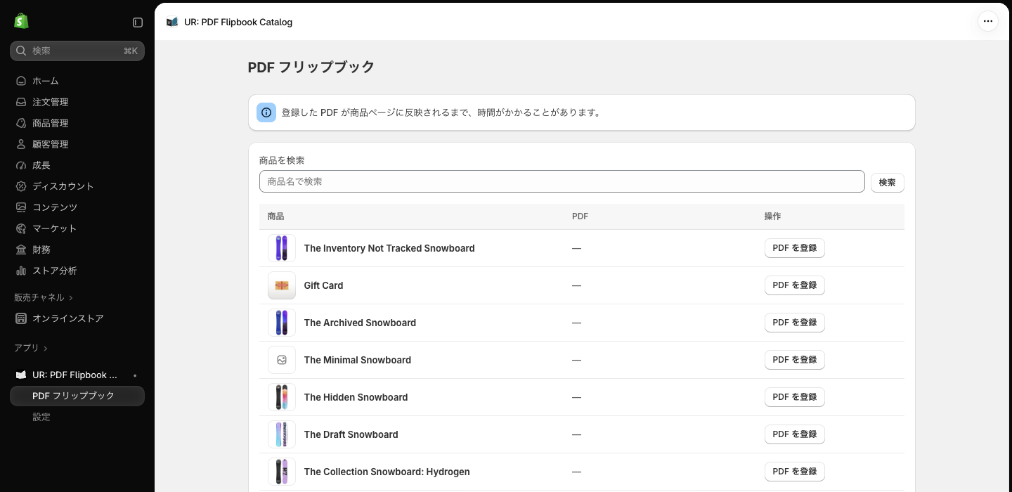Screen dimensions: 1012x492
Task: Click the 商品管理 tag icon
Action: click(21, 123)
